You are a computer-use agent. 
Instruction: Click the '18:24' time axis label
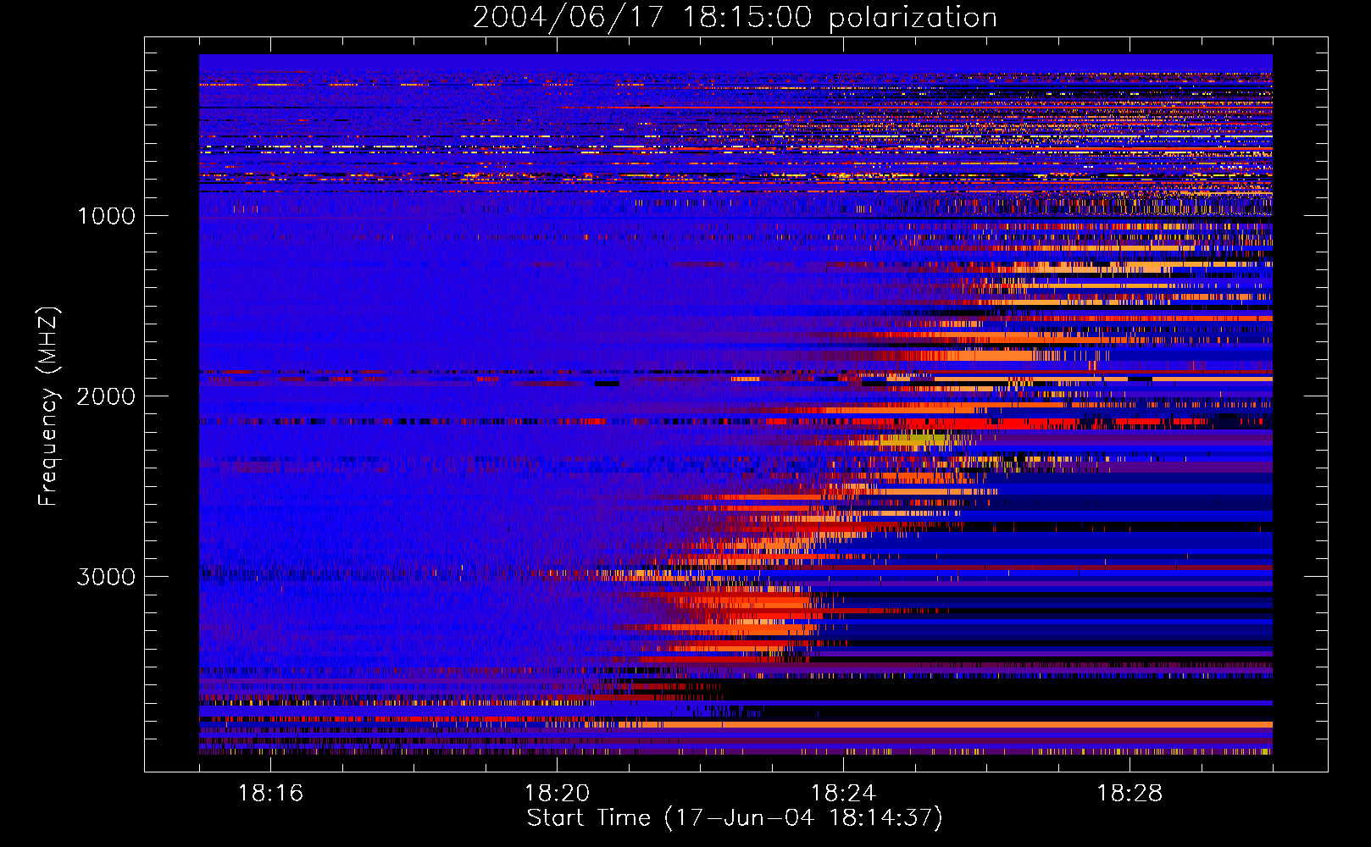coord(843,794)
